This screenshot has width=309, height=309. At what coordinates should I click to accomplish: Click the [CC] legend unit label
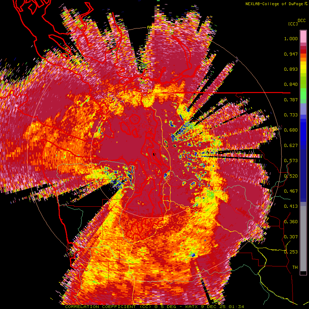point(293,24)
